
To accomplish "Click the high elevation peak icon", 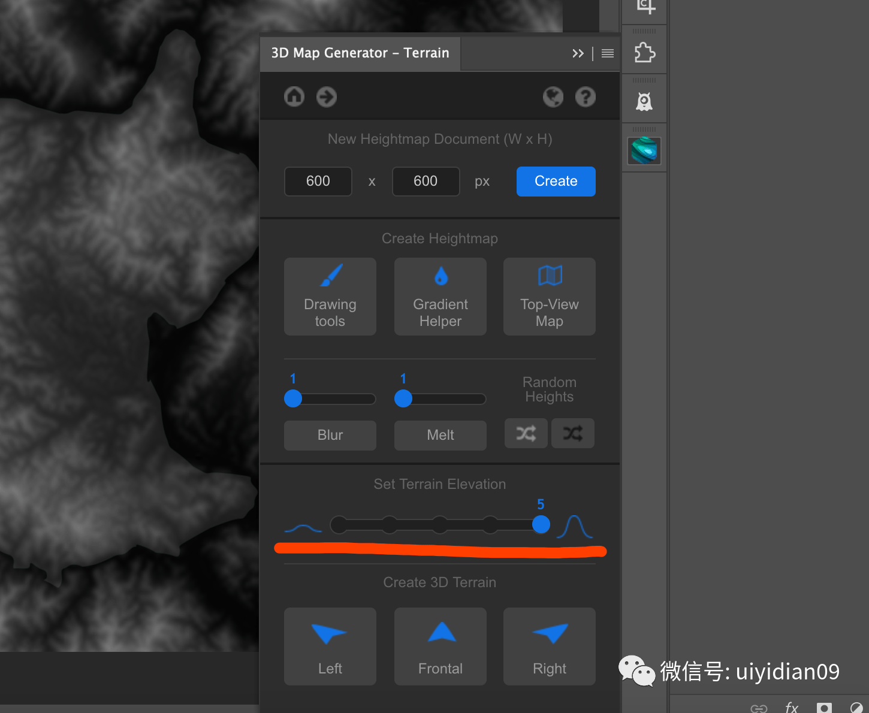I will [x=575, y=526].
